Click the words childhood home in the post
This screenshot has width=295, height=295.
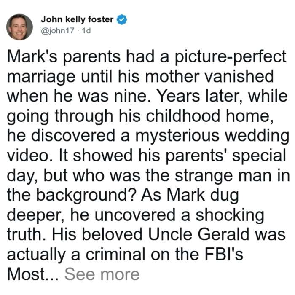(x=209, y=116)
